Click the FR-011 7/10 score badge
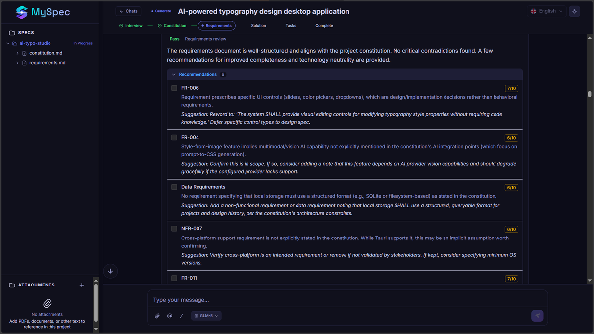594x334 pixels. tap(511, 279)
